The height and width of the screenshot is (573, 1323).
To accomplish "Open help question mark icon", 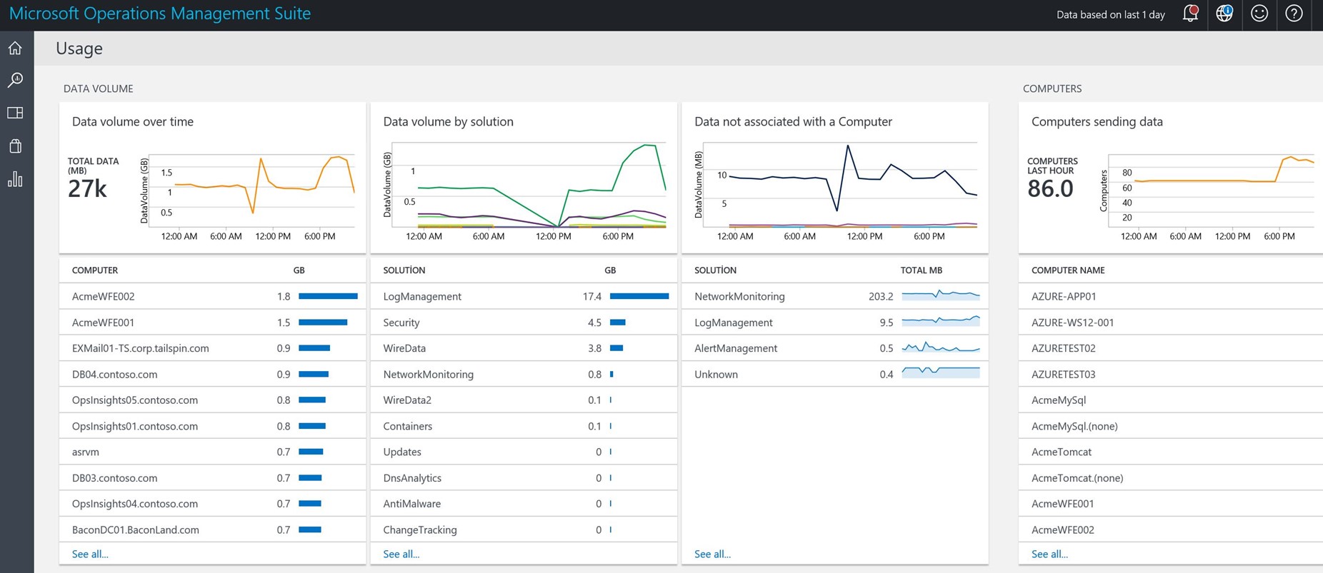I will [1294, 14].
